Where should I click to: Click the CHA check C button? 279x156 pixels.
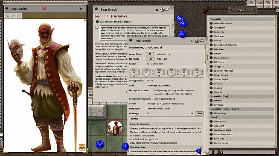[x=203, y=71]
